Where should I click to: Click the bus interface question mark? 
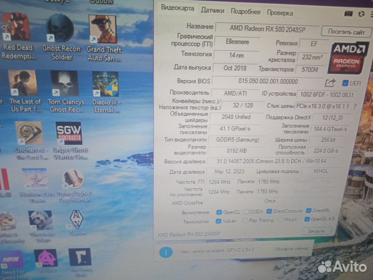(355, 107)
